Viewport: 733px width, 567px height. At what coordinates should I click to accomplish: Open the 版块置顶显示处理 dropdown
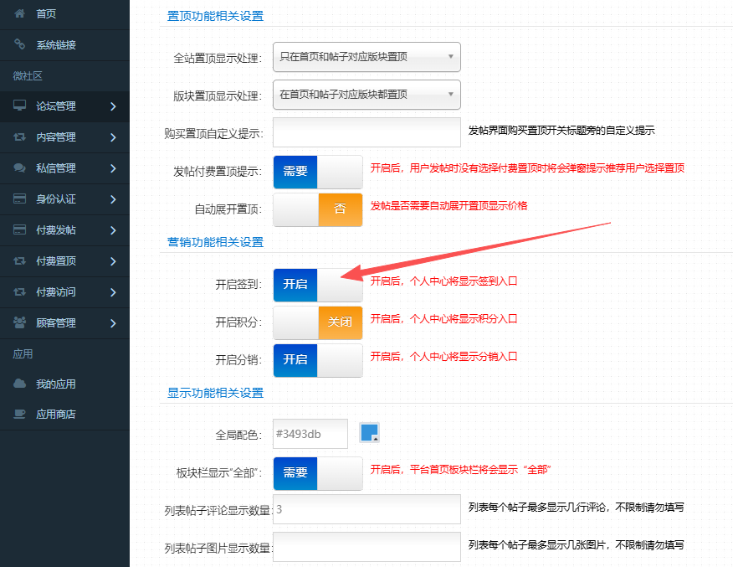(366, 95)
